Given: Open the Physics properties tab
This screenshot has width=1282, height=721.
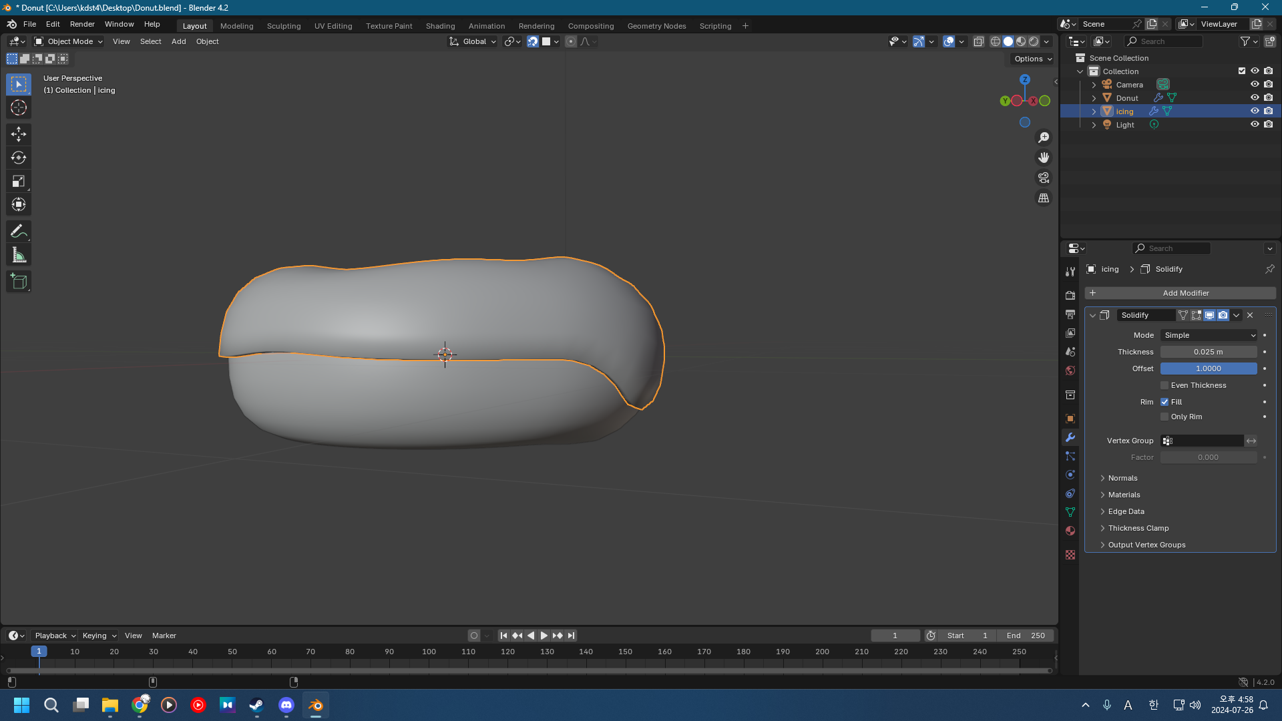Looking at the screenshot, I should point(1070,475).
